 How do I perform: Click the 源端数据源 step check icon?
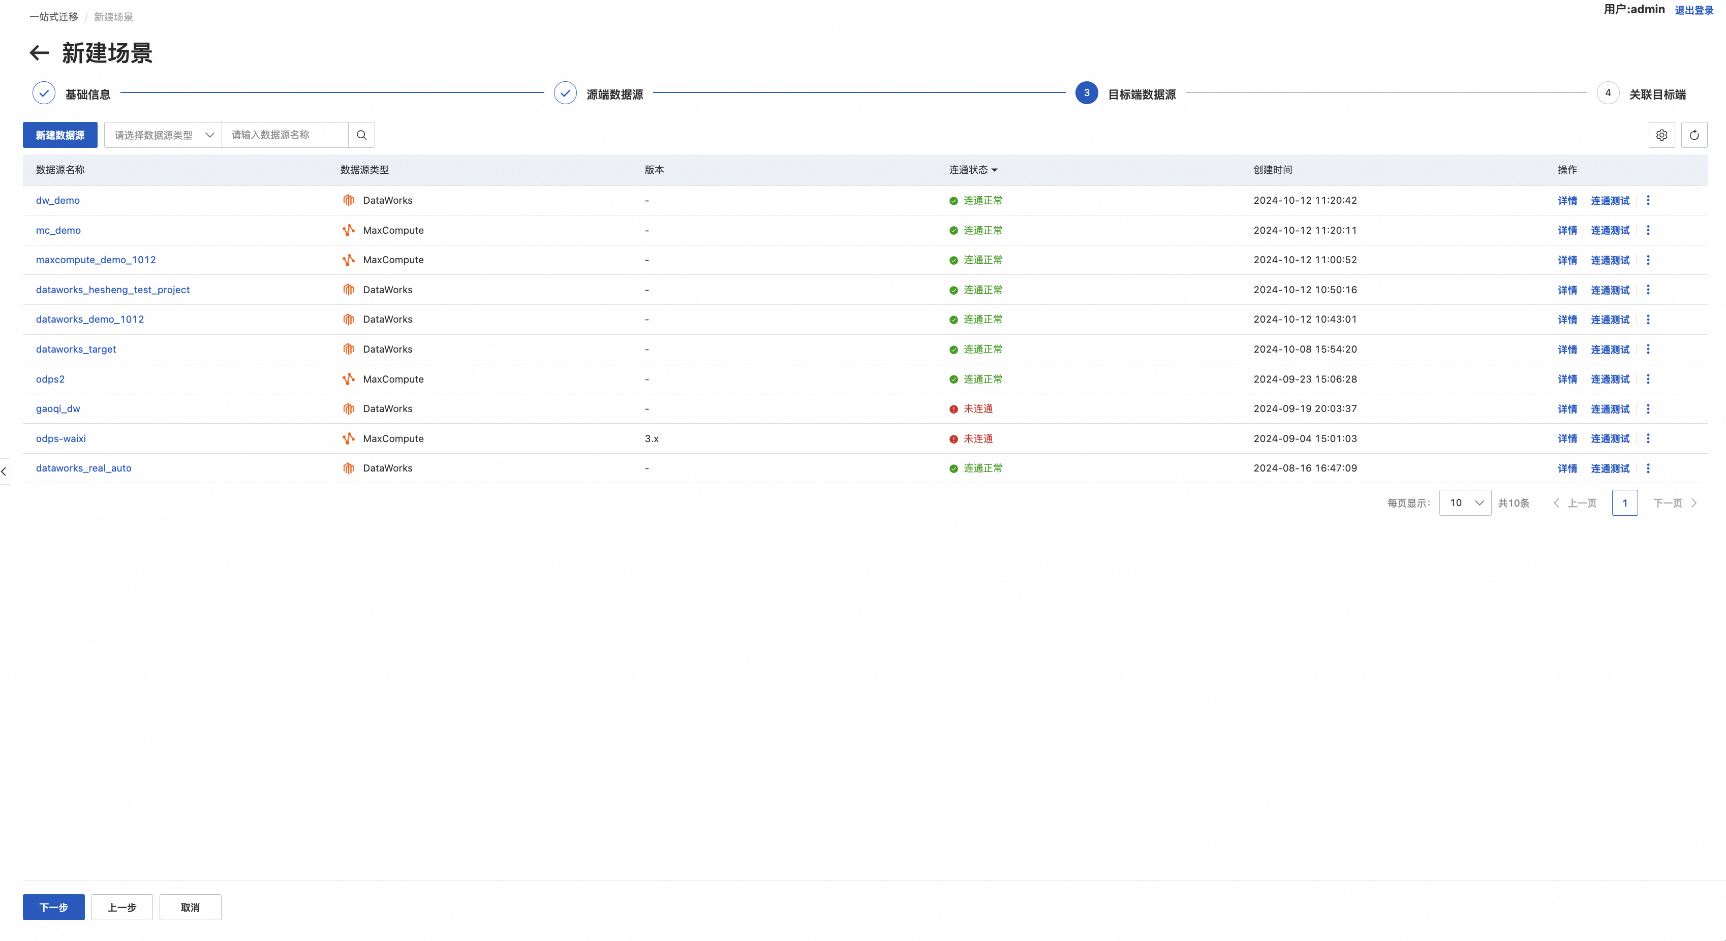(565, 93)
